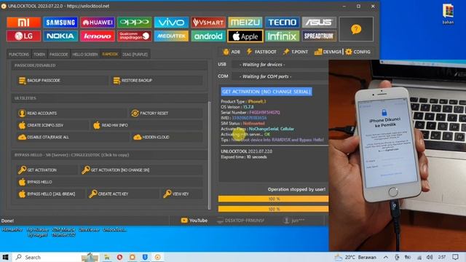Click DESKTOP computer name in status bar
This screenshot has height=262, width=466.
[x=240, y=221]
